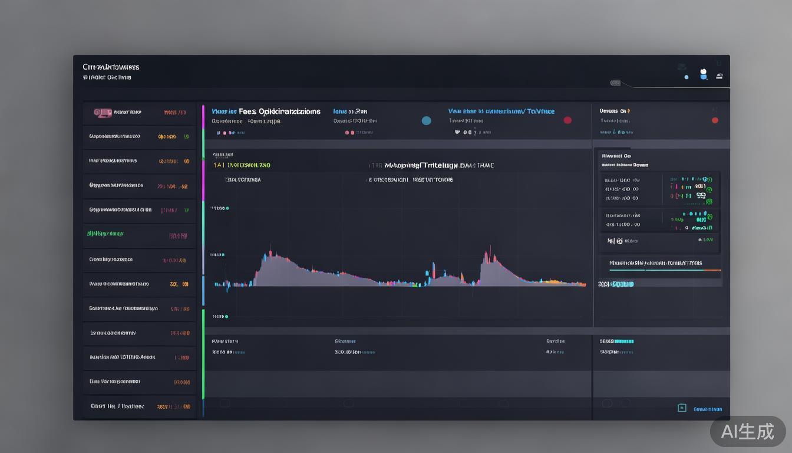792x453 pixels.
Task: Click the pink icon in the first sidebar row
Action: [x=103, y=111]
